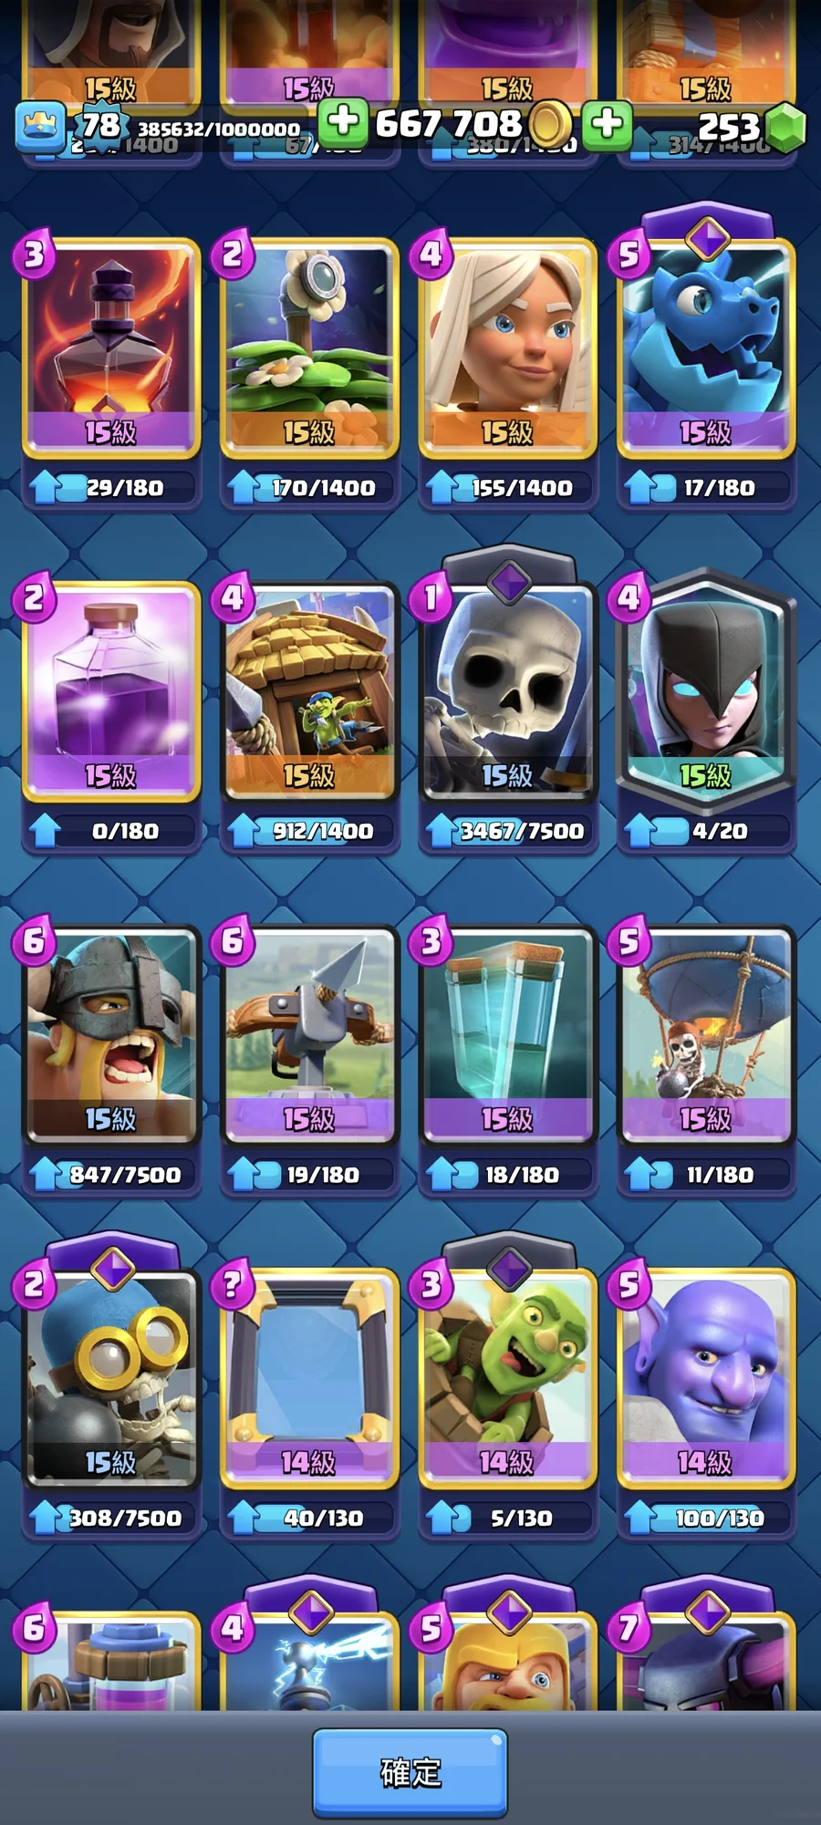Select the X-Bow card

tap(310, 1035)
